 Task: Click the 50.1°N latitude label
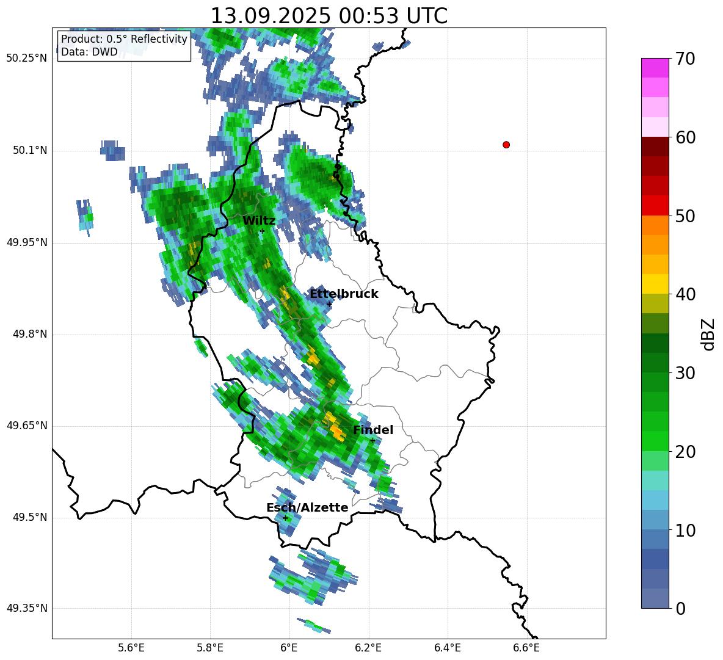(29, 150)
